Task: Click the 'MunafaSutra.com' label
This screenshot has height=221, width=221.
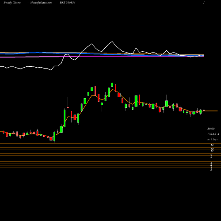Action: coord(41,3)
